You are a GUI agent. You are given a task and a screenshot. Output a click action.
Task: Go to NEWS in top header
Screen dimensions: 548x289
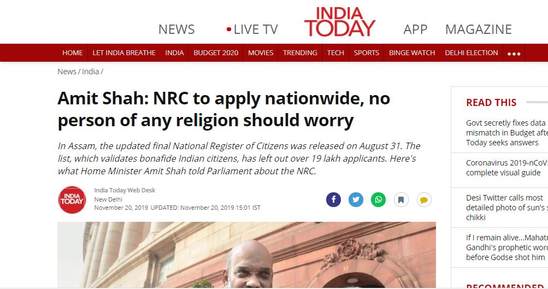pyautogui.click(x=176, y=30)
